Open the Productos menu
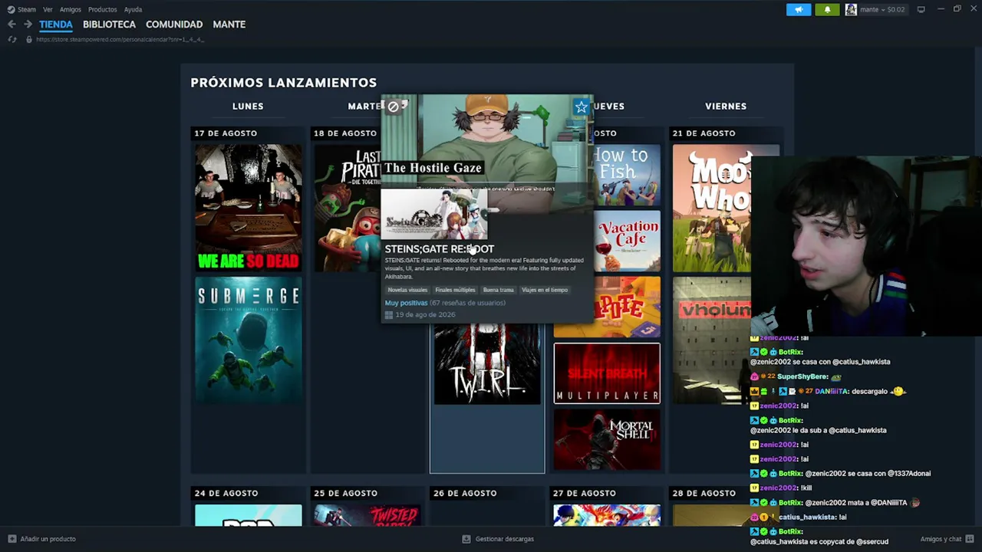 pyautogui.click(x=103, y=9)
